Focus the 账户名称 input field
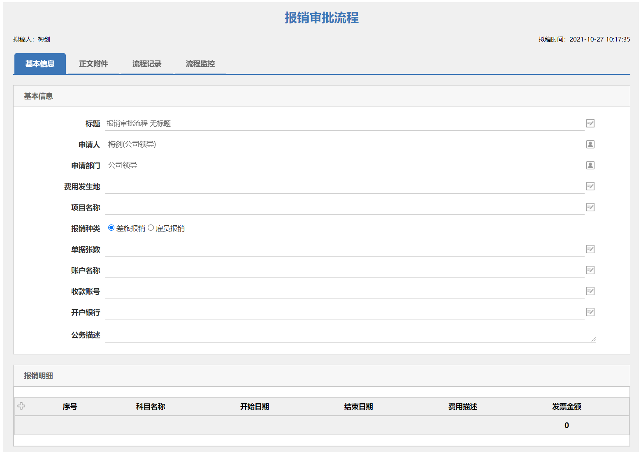641x458 pixels. [x=345, y=270]
